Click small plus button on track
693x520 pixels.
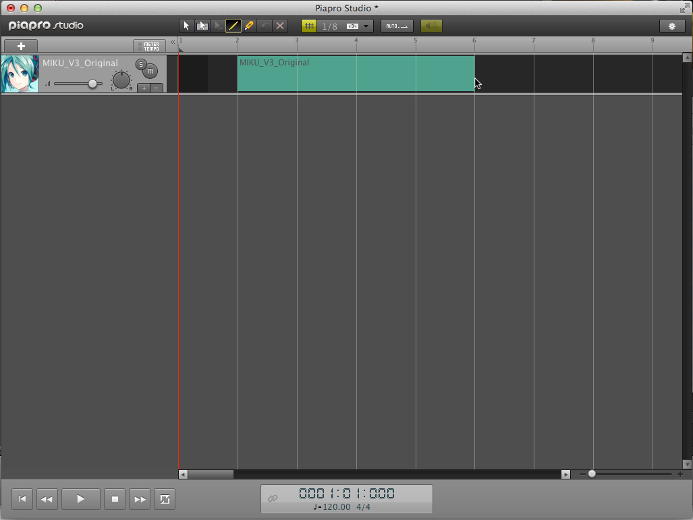(x=144, y=88)
